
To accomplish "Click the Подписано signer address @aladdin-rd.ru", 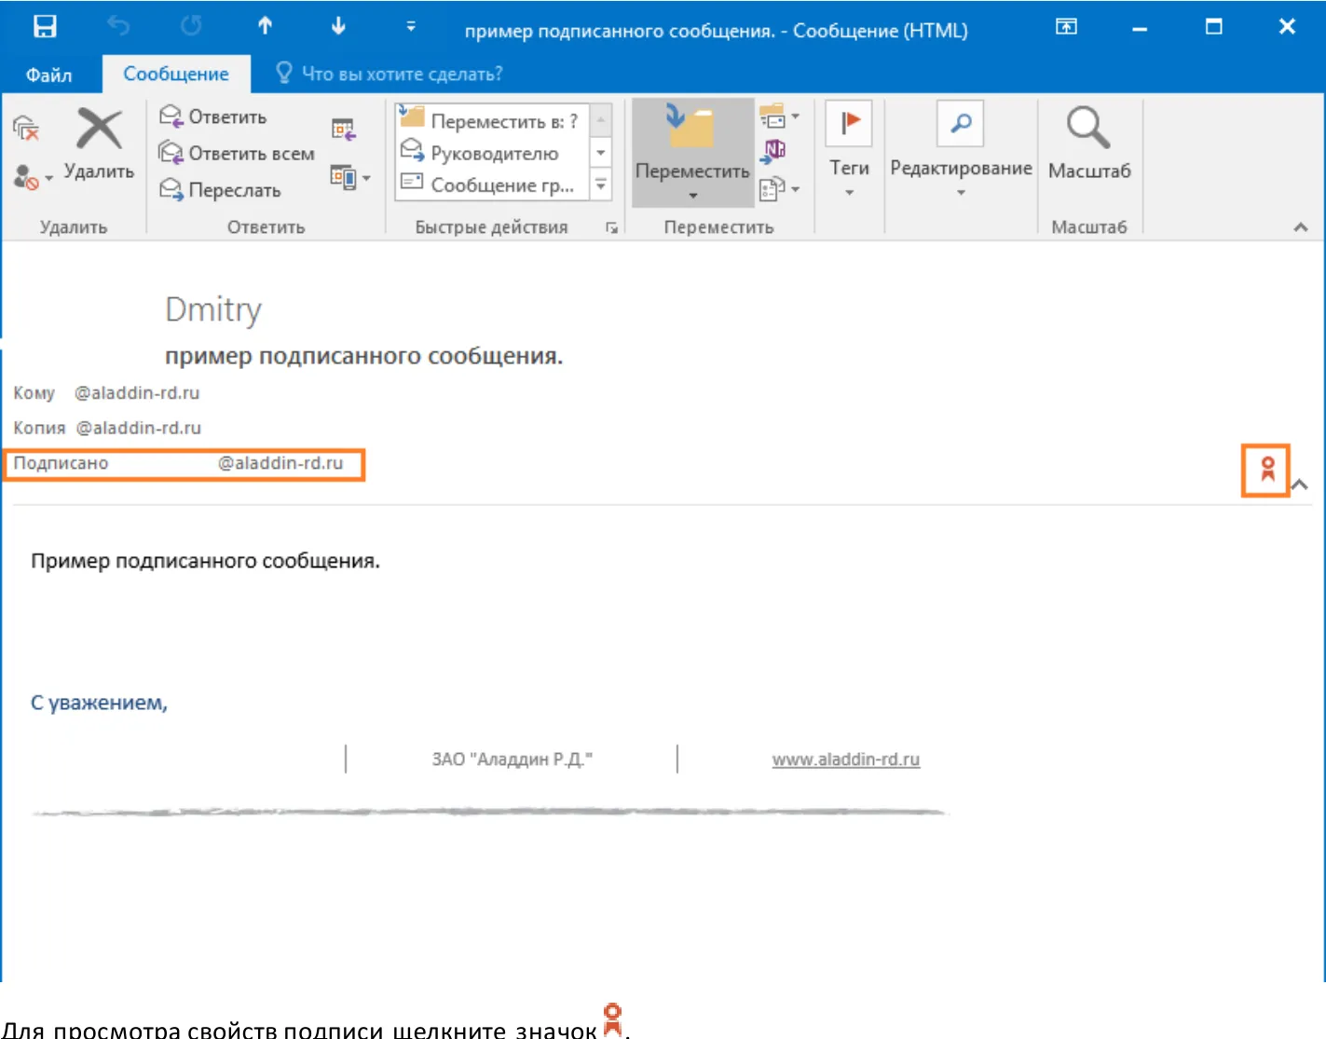I will click(280, 463).
